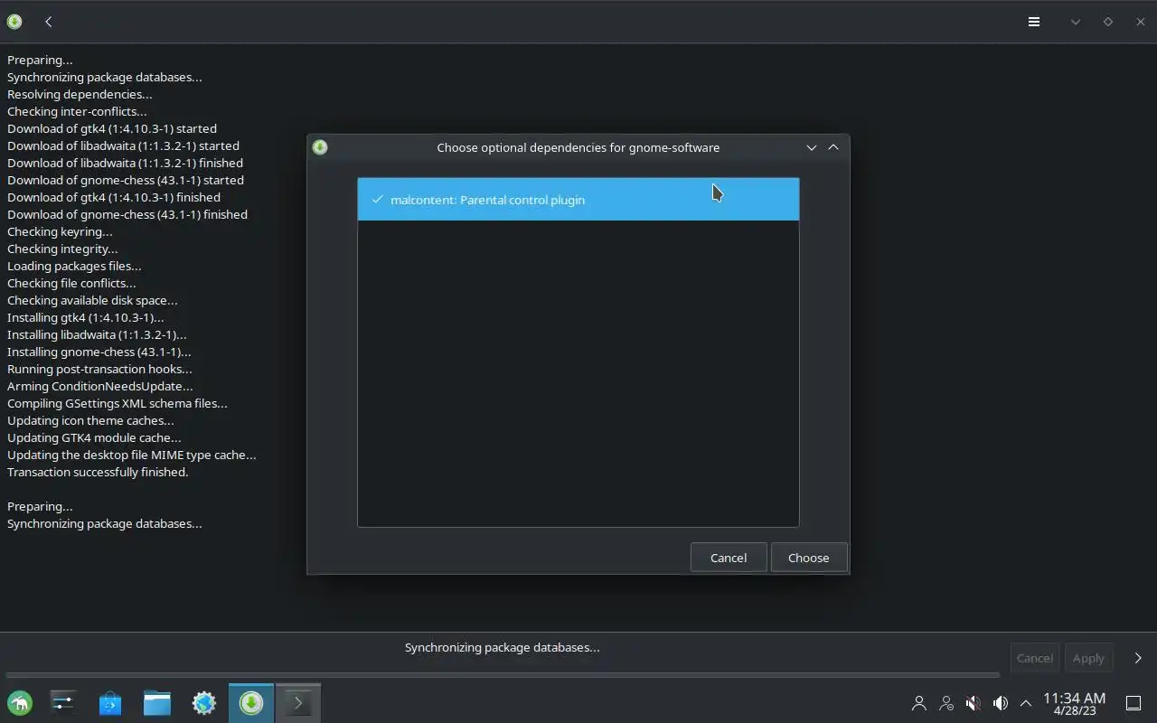Click Pamac app icon in header bar
Image resolution: width=1157 pixels, height=723 pixels.
(x=14, y=22)
